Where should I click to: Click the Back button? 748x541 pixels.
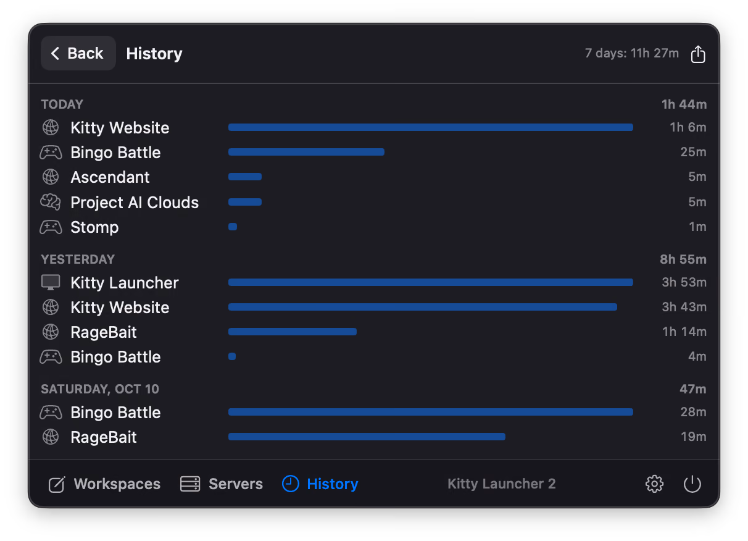click(78, 53)
